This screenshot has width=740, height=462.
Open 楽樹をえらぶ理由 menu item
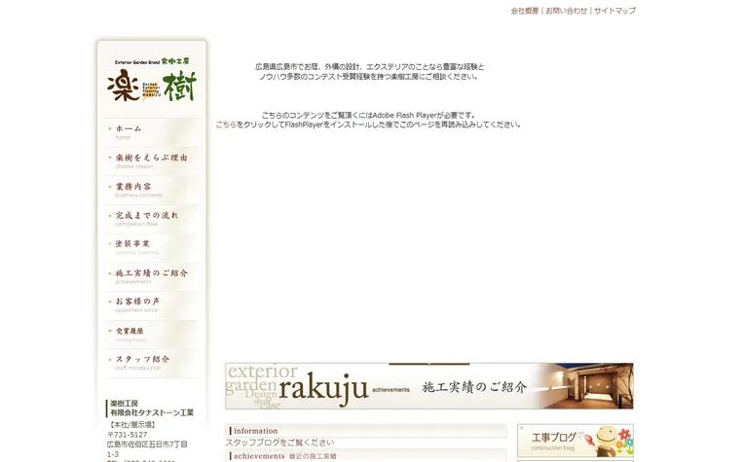152,161
